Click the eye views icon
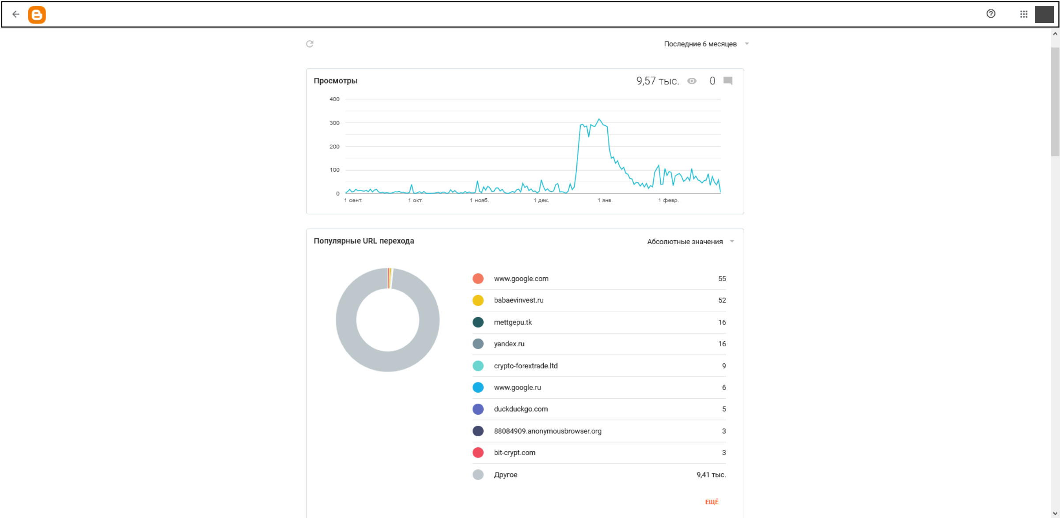This screenshot has width=1060, height=518. (x=692, y=81)
